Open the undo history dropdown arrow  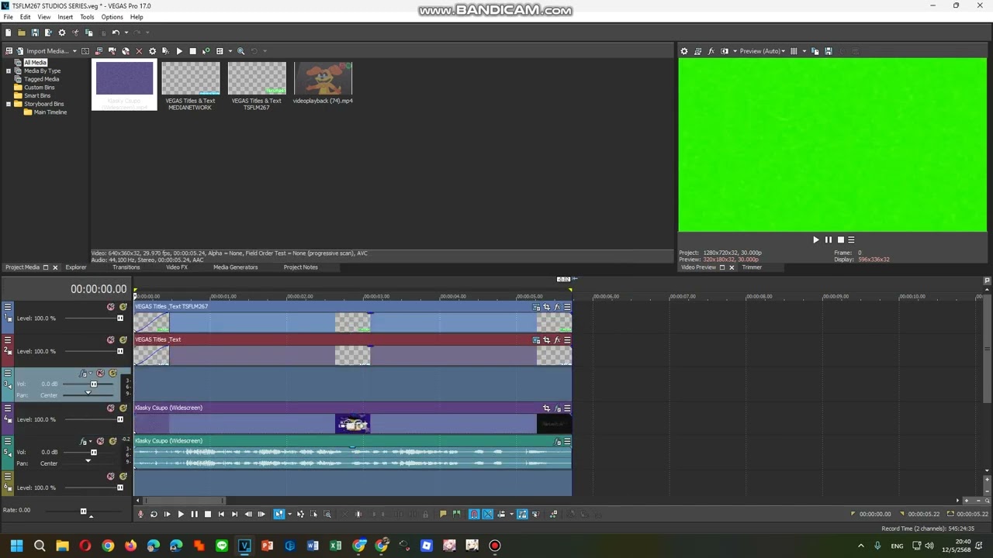[125, 33]
